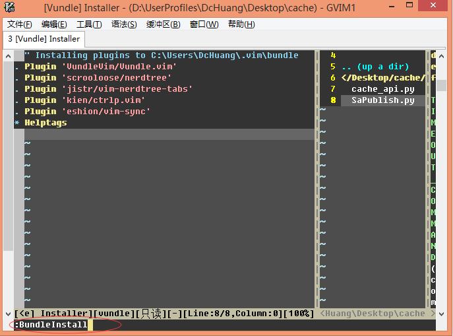Select the '3 [Vundle] Installer' tab
The width and height of the screenshot is (453, 336).
click(x=44, y=39)
